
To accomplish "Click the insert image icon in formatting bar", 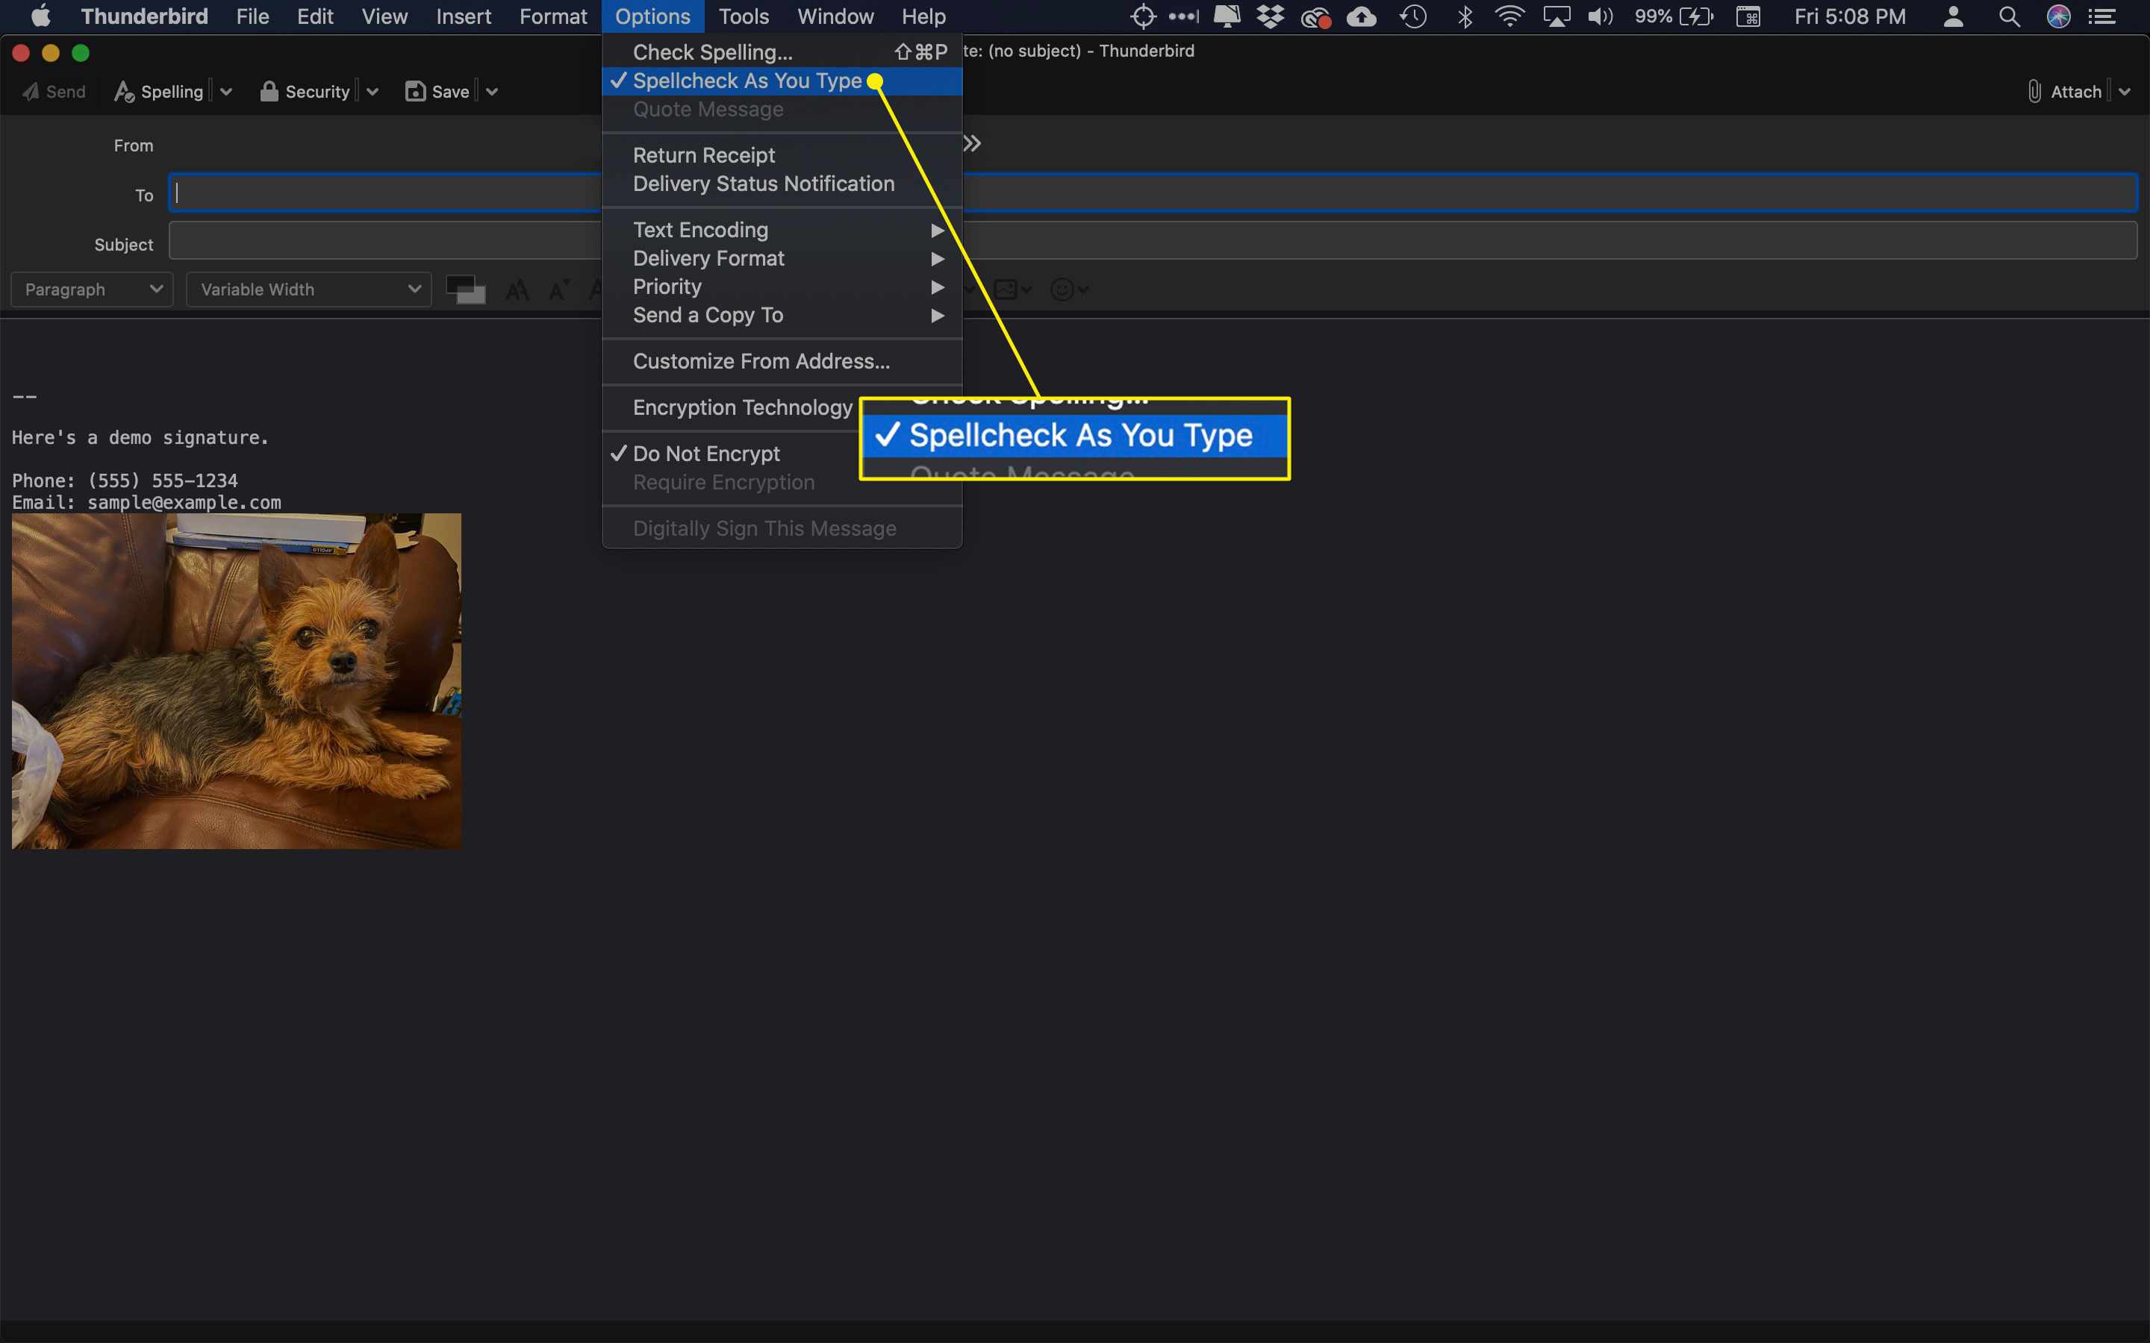I will coord(1006,289).
